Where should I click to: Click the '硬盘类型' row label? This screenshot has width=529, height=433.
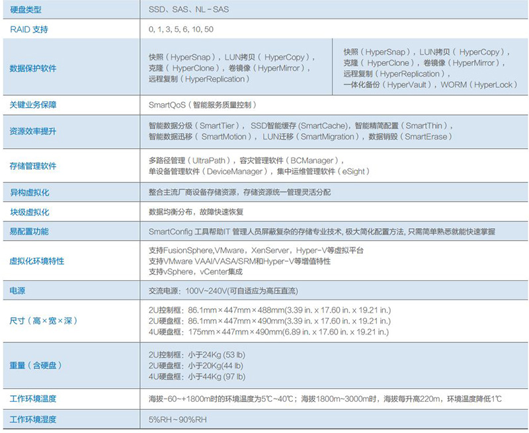(26, 10)
